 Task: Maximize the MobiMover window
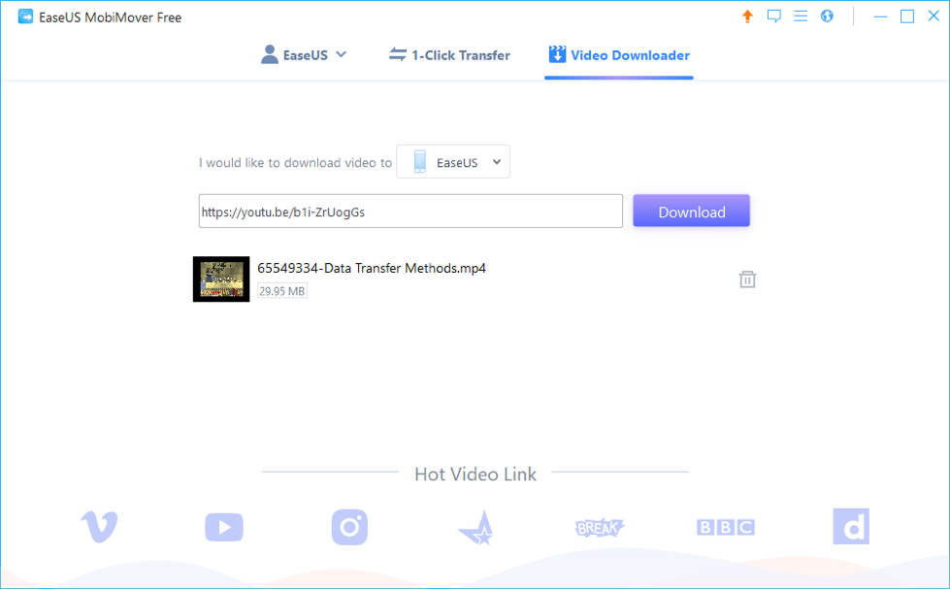coord(907,16)
